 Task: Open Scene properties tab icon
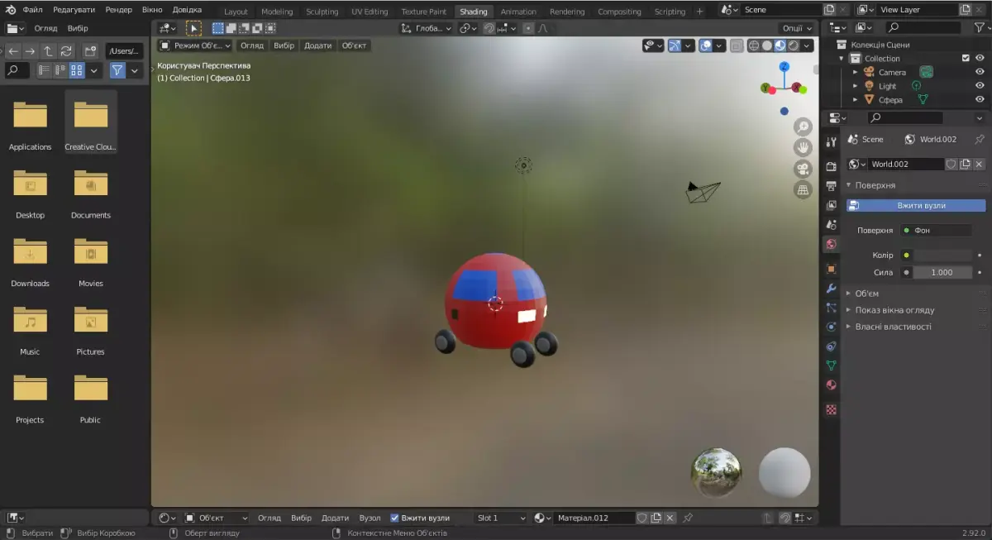tap(831, 224)
